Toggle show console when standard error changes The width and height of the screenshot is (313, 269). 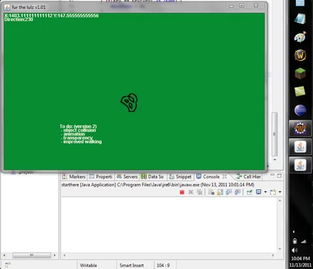237,192
